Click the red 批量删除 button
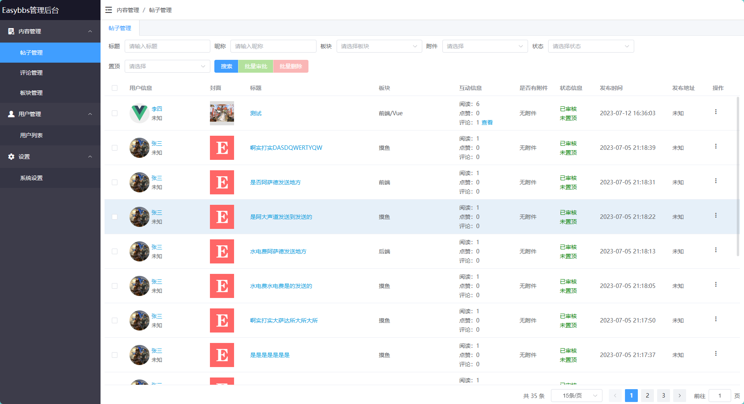This screenshot has width=744, height=404. pos(291,66)
